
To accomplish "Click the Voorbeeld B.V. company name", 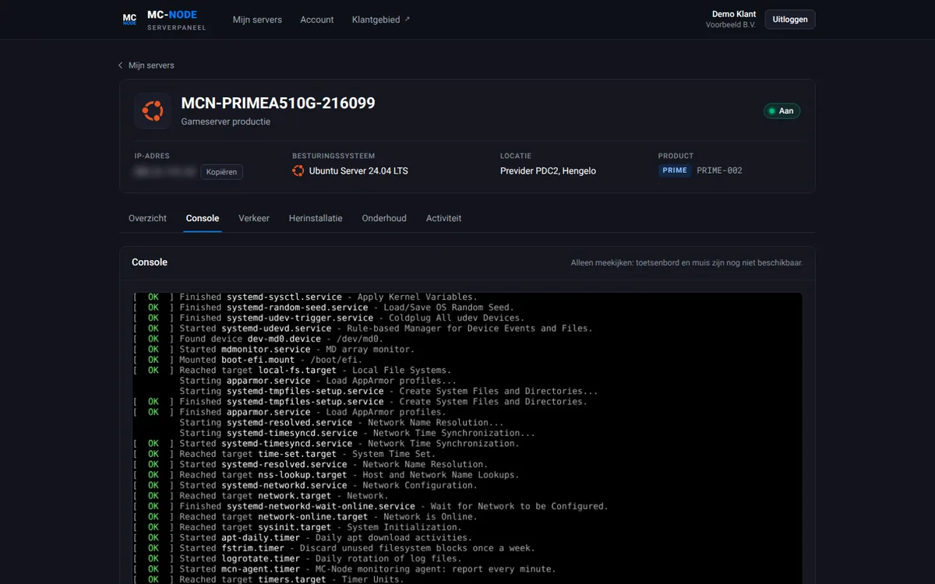I will 731,25.
